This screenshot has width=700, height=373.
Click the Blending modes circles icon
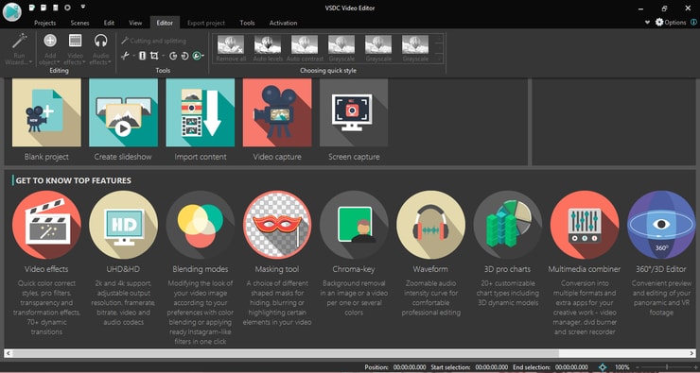click(200, 225)
